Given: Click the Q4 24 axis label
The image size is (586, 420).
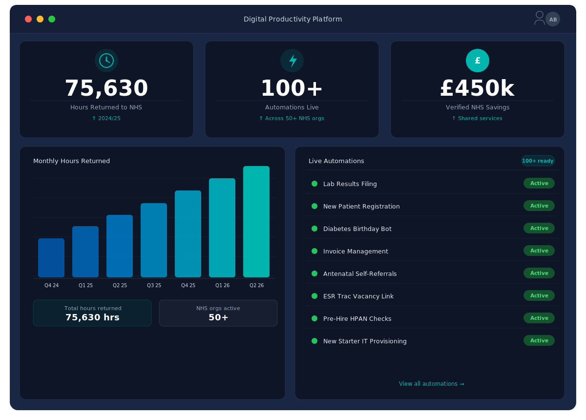Looking at the screenshot, I should click(x=51, y=286).
